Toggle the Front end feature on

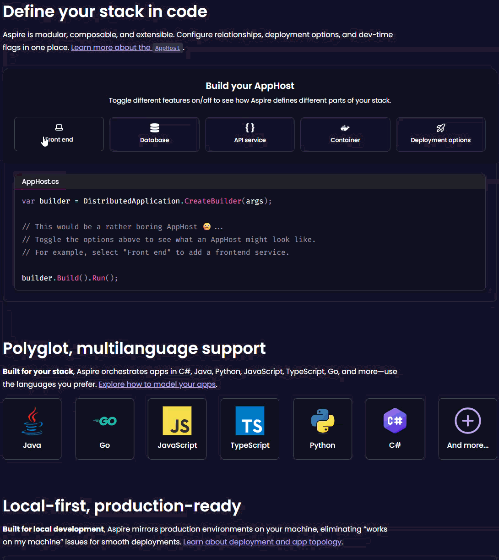[x=59, y=134]
